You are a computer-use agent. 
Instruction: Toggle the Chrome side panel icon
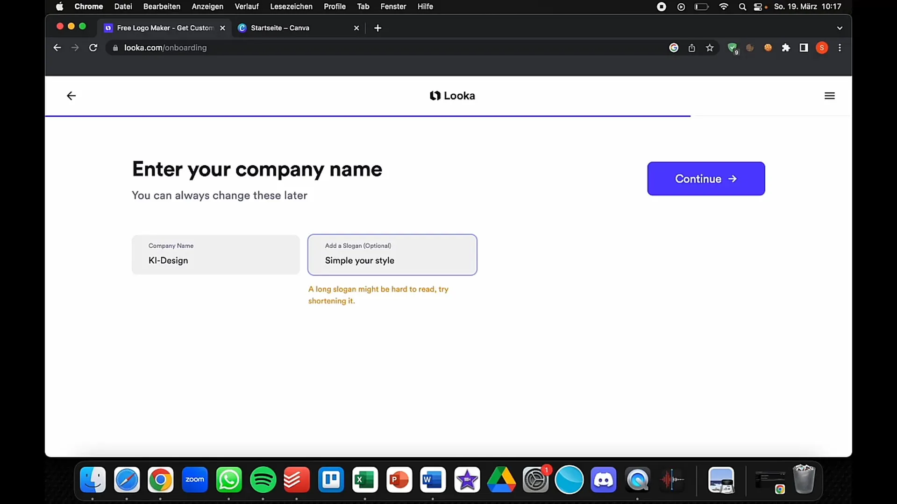(804, 48)
